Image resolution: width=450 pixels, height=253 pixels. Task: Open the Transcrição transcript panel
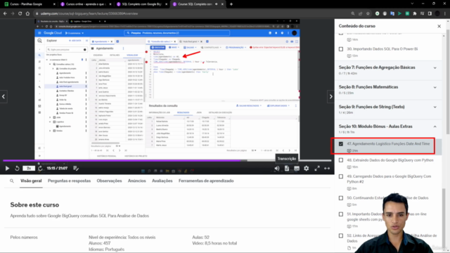[x=287, y=169]
